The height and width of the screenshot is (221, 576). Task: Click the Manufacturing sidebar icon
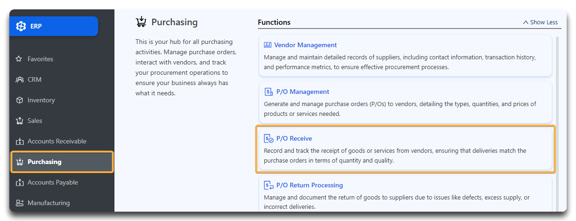tap(19, 203)
